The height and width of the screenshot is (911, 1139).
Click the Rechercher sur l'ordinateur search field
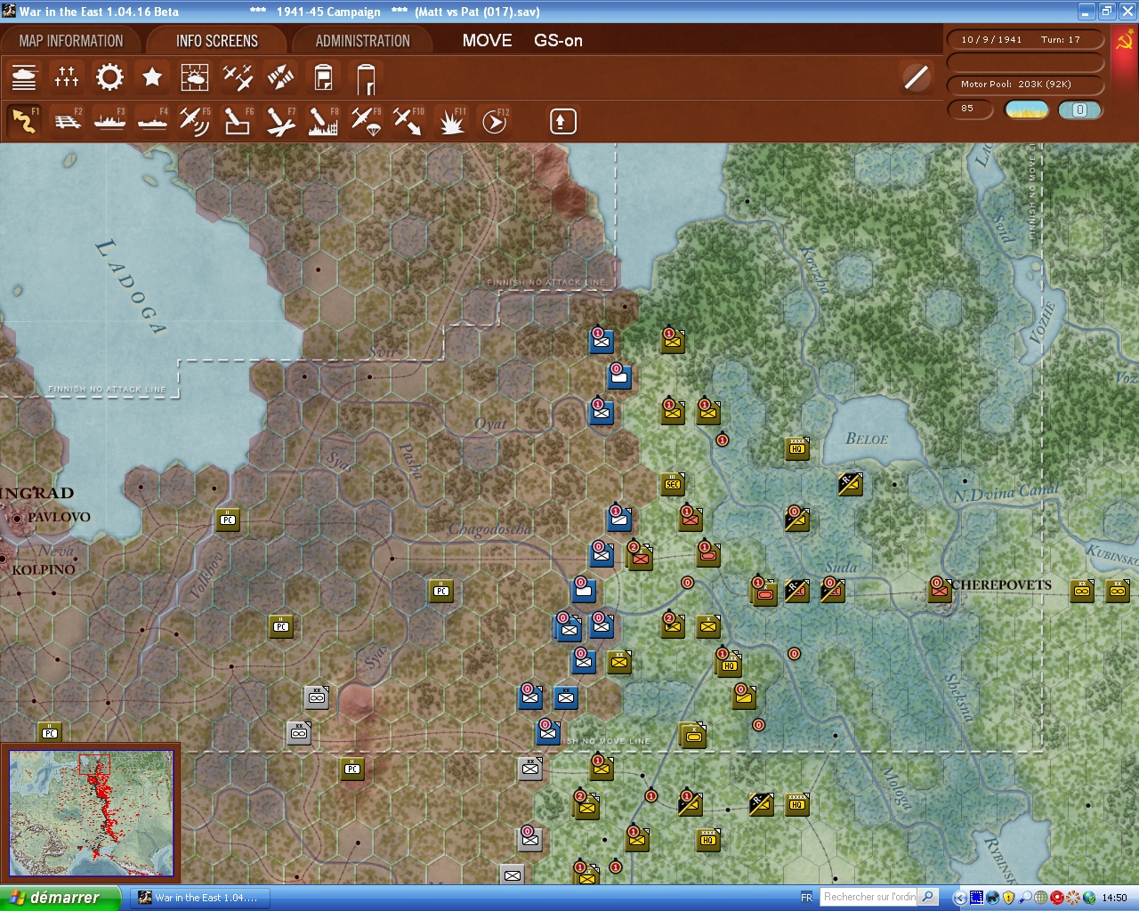click(x=868, y=897)
